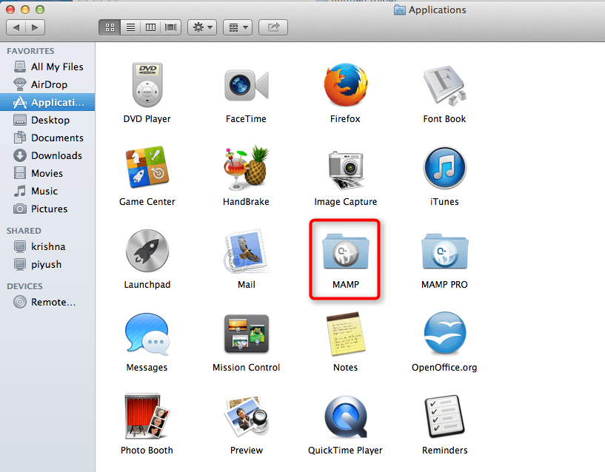The width and height of the screenshot is (605, 472).
Task: Click the Messages speech bubble icon
Action: [147, 334]
